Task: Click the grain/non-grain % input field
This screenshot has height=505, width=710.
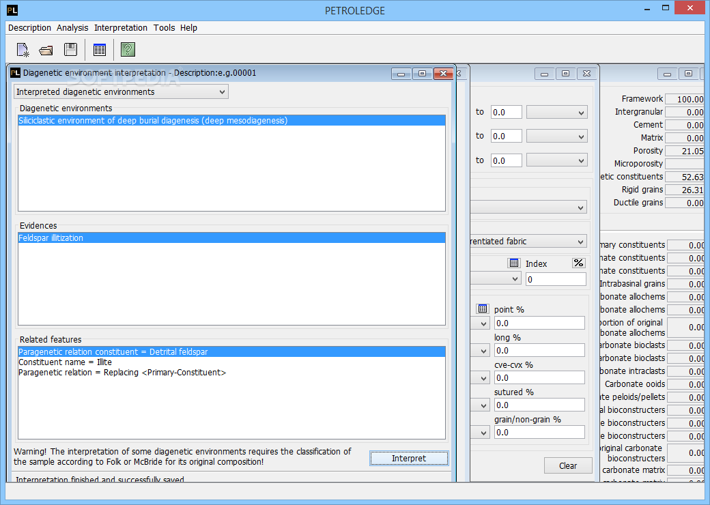Action: pyautogui.click(x=539, y=432)
